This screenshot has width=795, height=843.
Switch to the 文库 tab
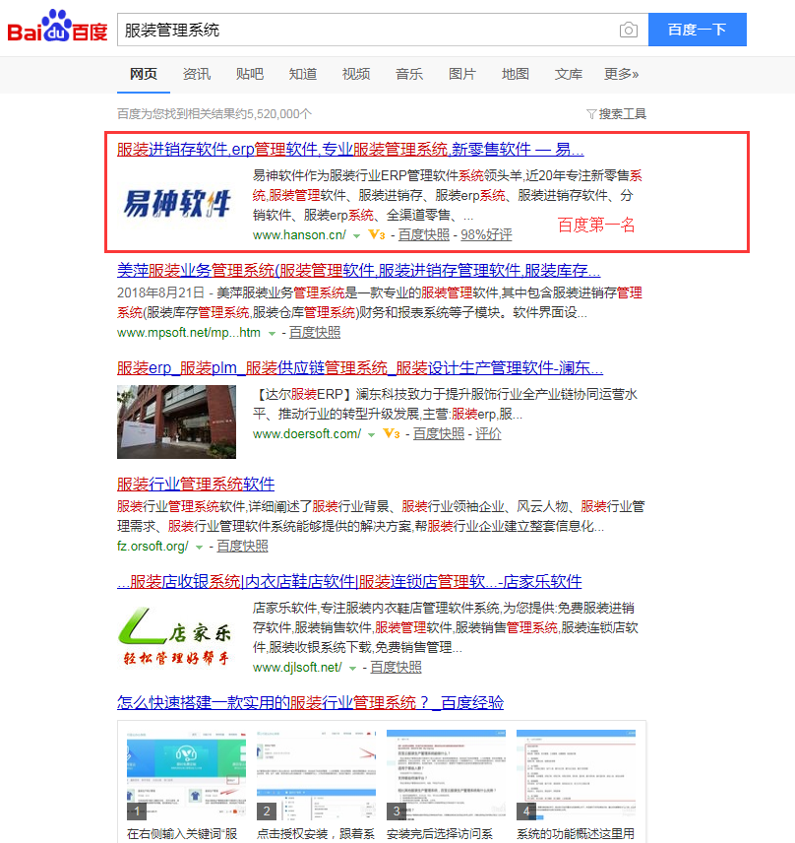569,74
